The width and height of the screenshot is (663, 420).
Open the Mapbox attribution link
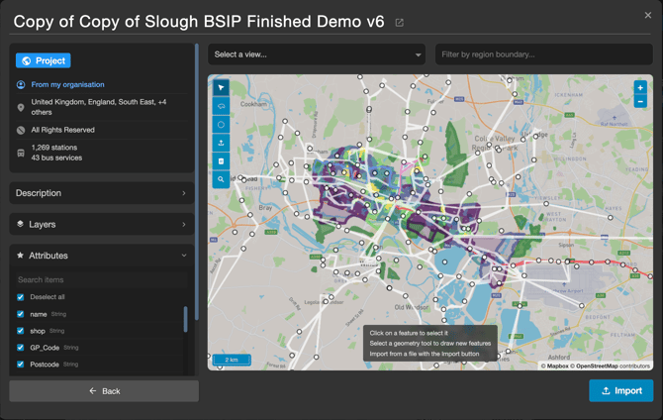tap(555, 366)
